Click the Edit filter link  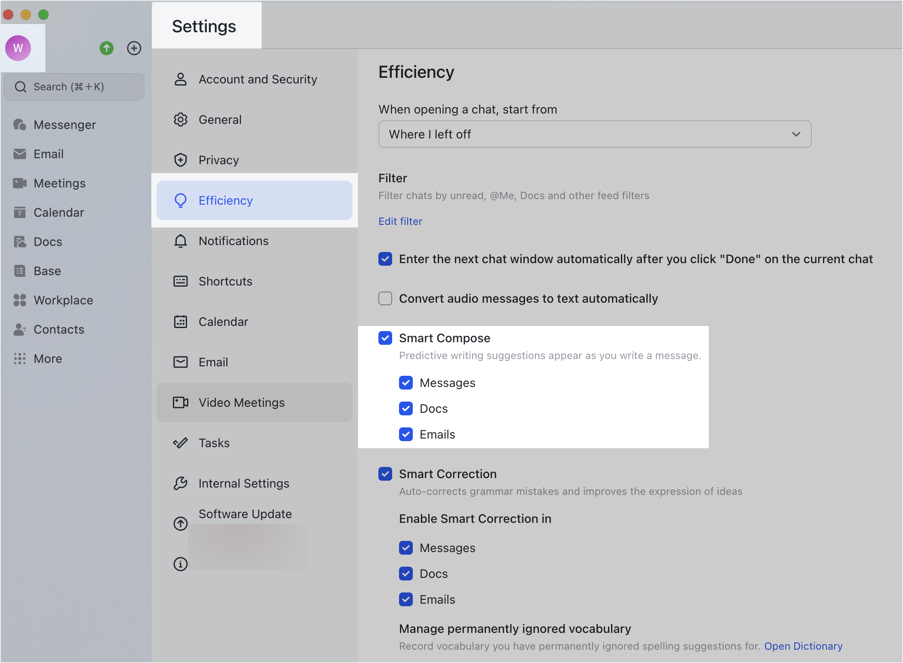tap(400, 221)
